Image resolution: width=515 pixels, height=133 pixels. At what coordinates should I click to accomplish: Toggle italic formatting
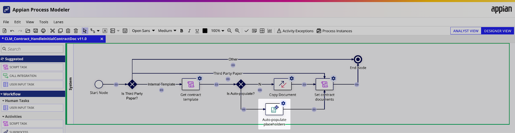click(x=189, y=31)
